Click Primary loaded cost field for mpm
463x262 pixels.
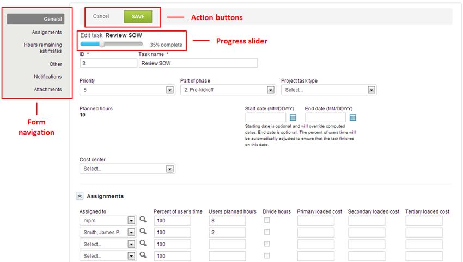pyautogui.click(x=315, y=221)
